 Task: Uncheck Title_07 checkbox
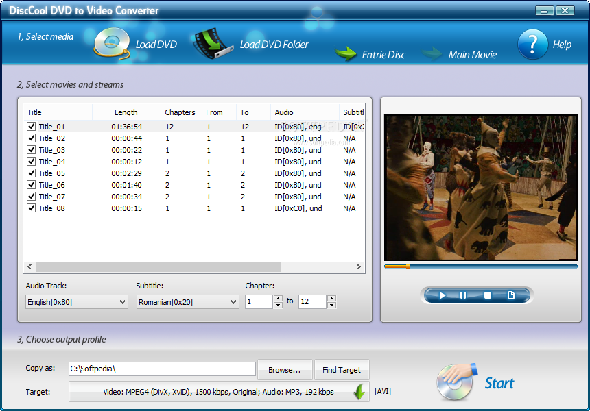point(32,197)
